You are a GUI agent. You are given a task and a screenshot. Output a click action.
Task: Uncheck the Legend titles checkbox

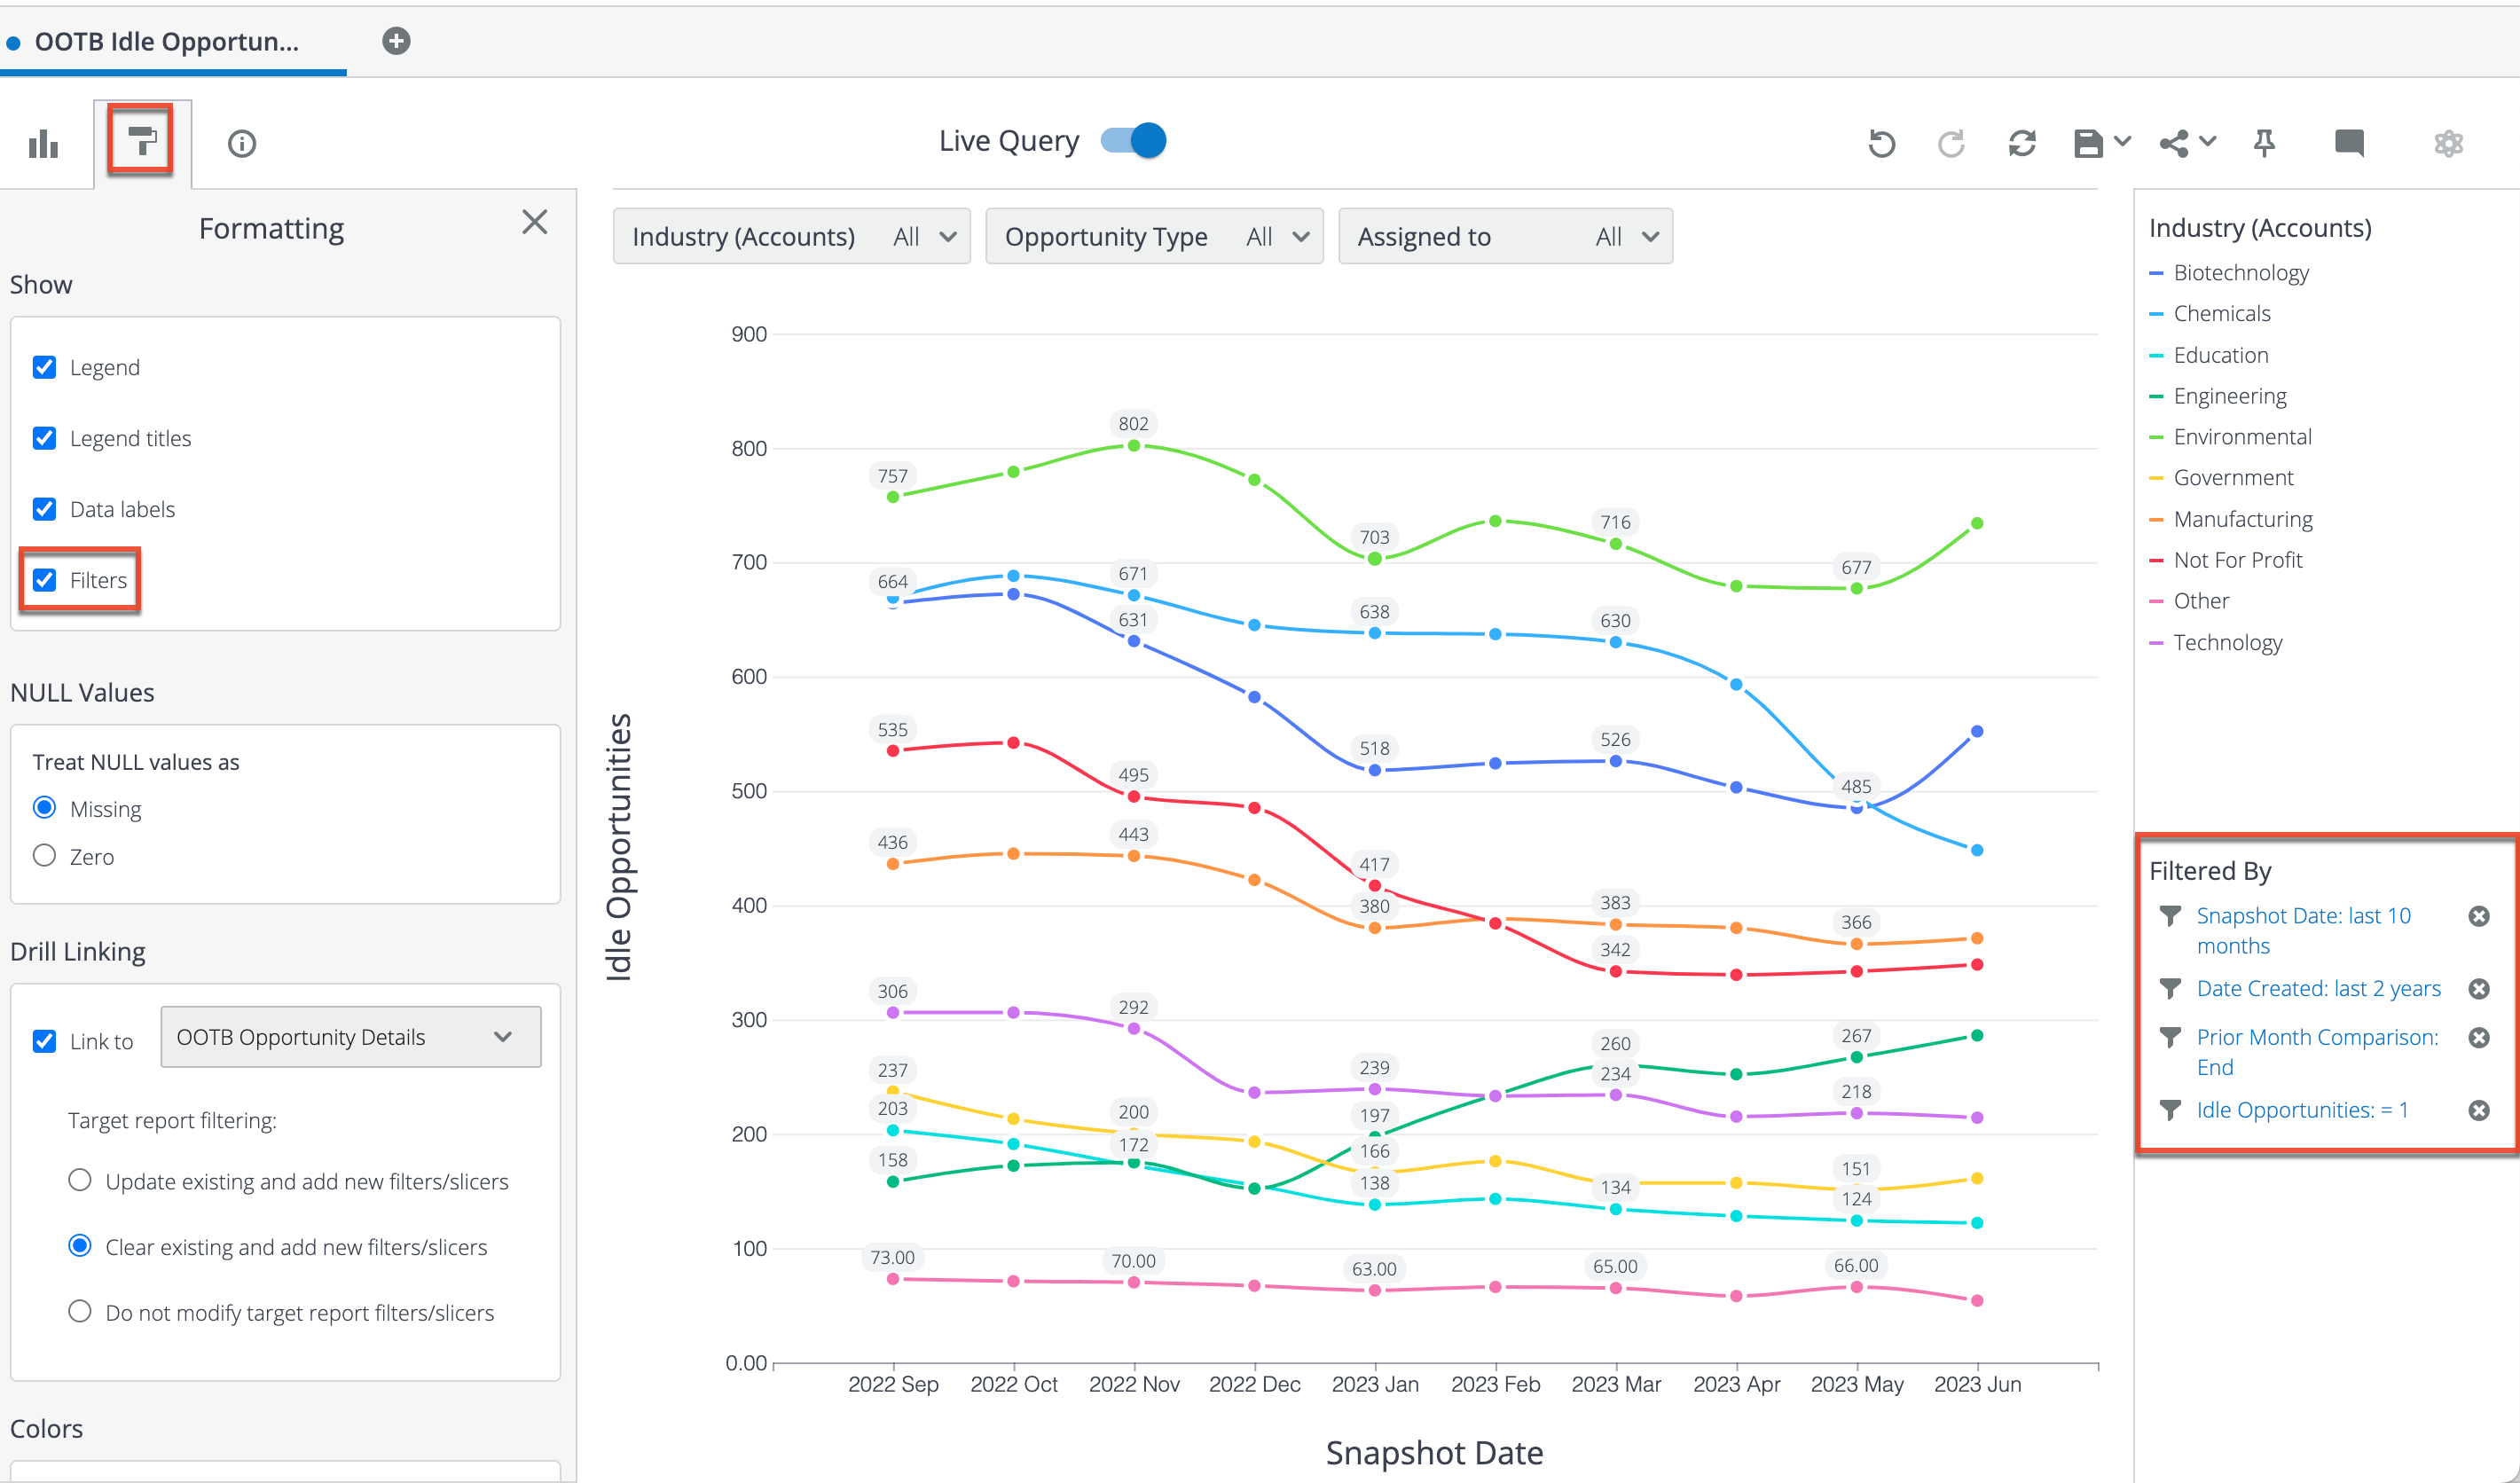[x=45, y=438]
